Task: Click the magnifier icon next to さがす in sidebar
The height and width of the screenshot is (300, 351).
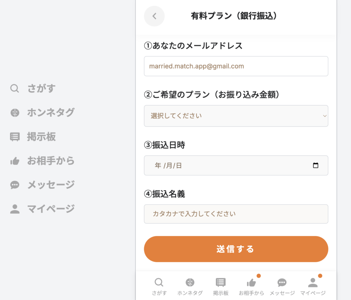Action: (x=14, y=88)
